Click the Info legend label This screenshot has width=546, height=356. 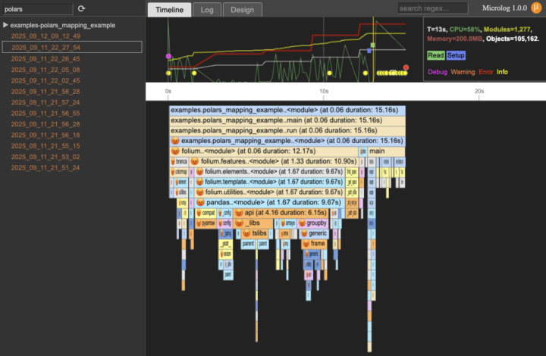502,72
